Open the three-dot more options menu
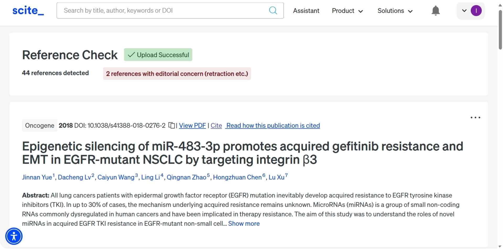Viewport: 503px width, 251px height. (x=475, y=118)
